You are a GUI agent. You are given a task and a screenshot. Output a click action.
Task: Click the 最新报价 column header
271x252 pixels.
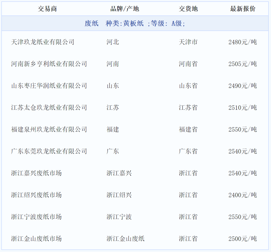coord(242,9)
